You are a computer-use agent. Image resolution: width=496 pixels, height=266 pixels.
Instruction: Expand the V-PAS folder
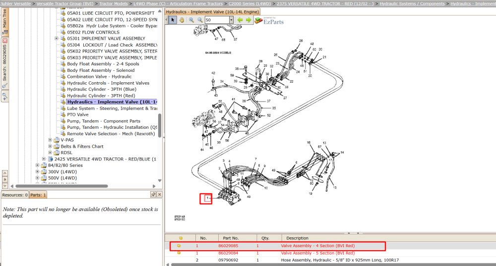click(50, 140)
